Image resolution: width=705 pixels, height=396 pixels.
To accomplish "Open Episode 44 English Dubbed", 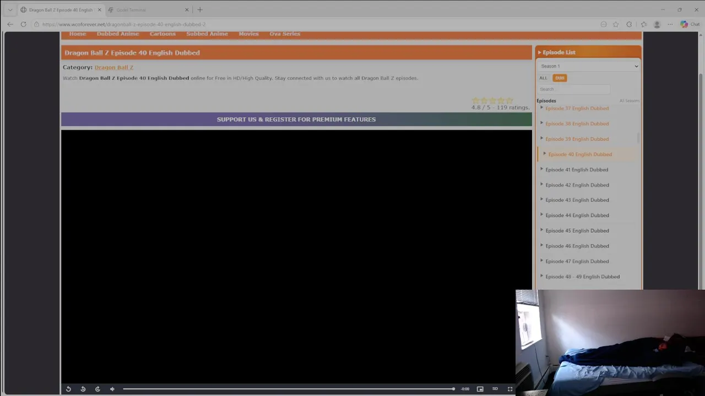I will 577,216.
